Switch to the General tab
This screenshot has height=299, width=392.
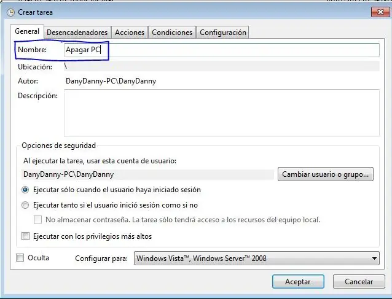click(x=27, y=31)
